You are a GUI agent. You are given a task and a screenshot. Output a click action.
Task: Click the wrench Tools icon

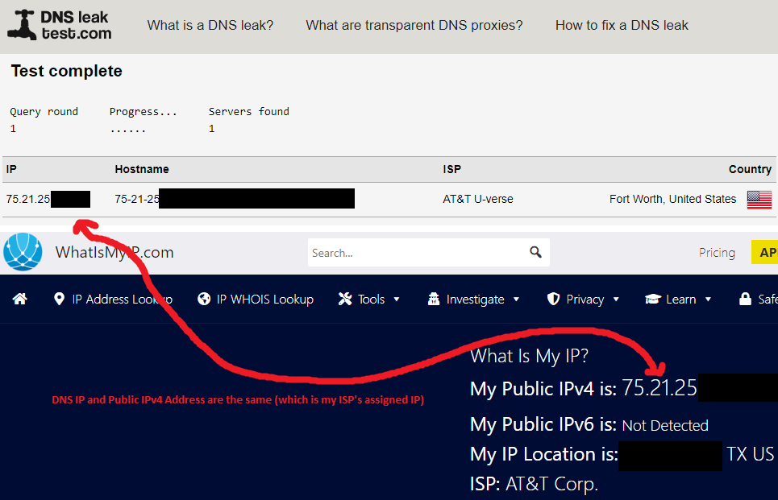coord(345,299)
